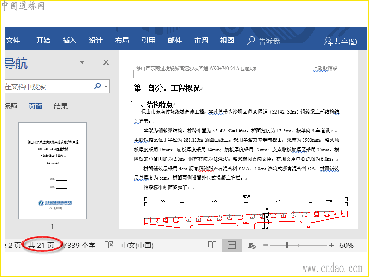Click the zoom in plus button
Image resolution: width=369 pixels, height=277 pixels.
[332, 245]
